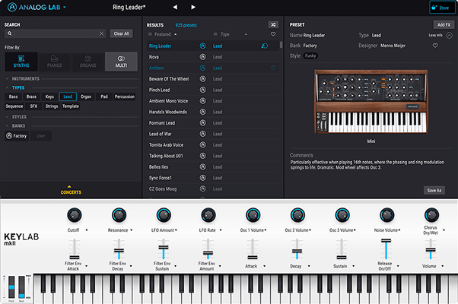Select the Nova preset
458x304 pixels.
click(213, 57)
